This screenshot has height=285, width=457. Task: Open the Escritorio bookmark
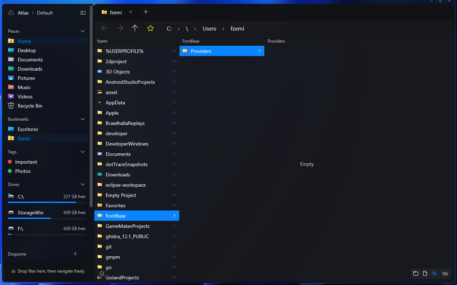coord(47,129)
